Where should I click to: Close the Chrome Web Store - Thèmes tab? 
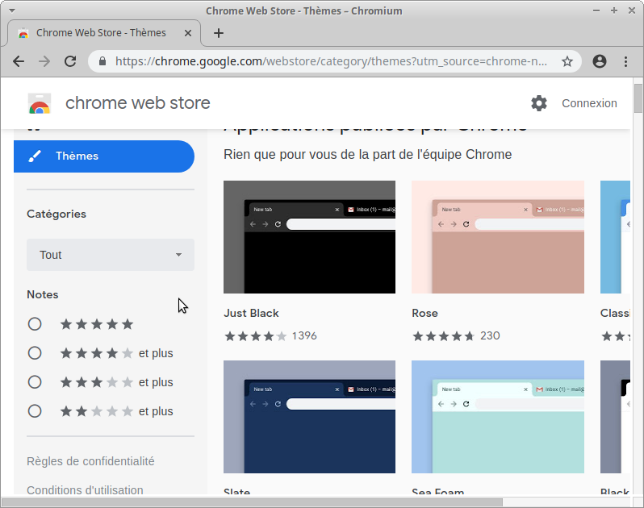coord(186,33)
